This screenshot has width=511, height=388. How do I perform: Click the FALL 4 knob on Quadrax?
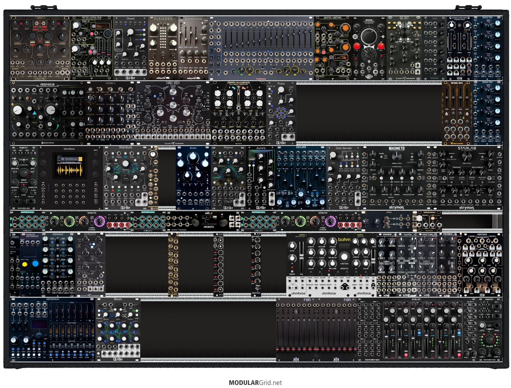click(70, 271)
